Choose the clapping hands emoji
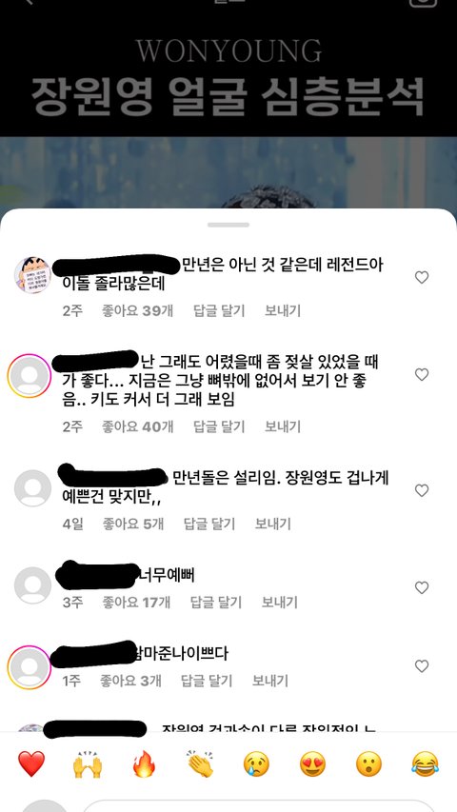457x812 pixels. (x=200, y=763)
